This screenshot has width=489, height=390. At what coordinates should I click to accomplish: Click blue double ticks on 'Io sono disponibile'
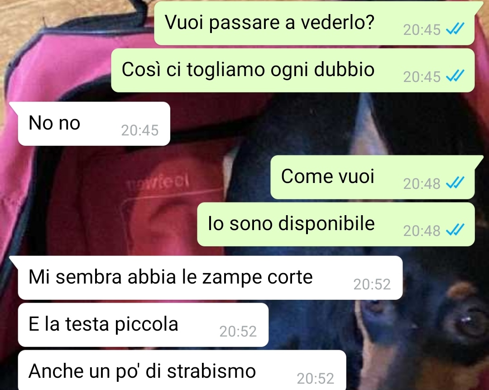point(455,230)
